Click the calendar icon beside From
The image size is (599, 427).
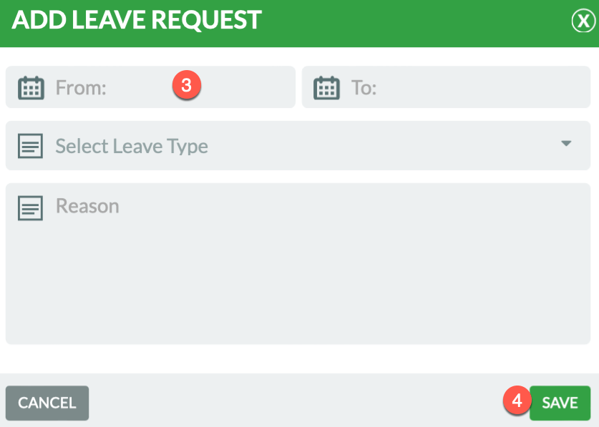pyautogui.click(x=31, y=88)
